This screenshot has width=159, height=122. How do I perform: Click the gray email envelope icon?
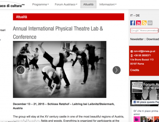click(x=150, y=23)
